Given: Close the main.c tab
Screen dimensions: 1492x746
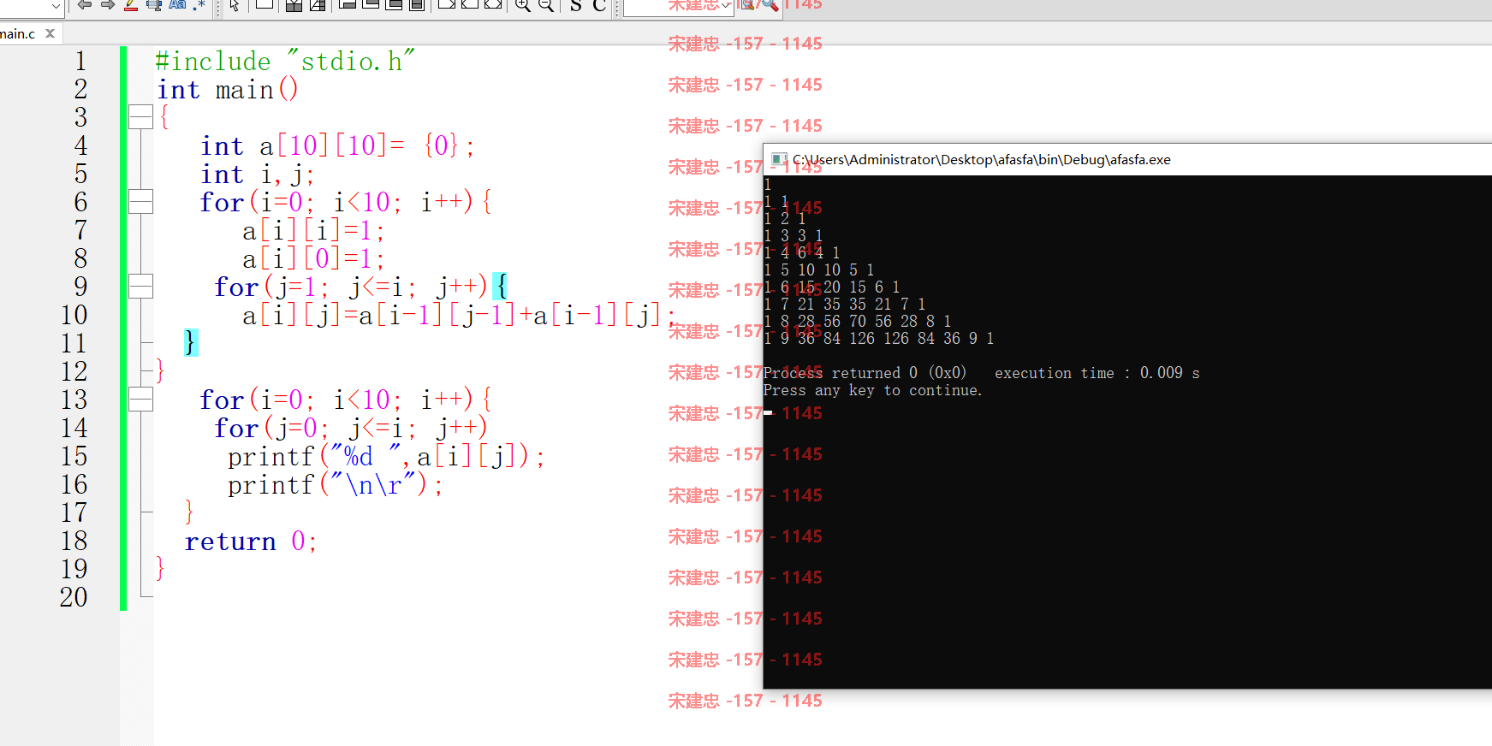Looking at the screenshot, I should point(51,33).
